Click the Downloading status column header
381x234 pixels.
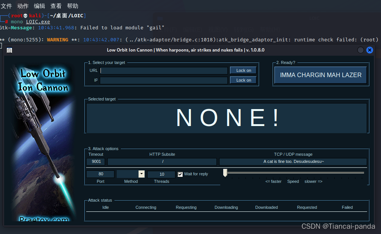(226, 208)
